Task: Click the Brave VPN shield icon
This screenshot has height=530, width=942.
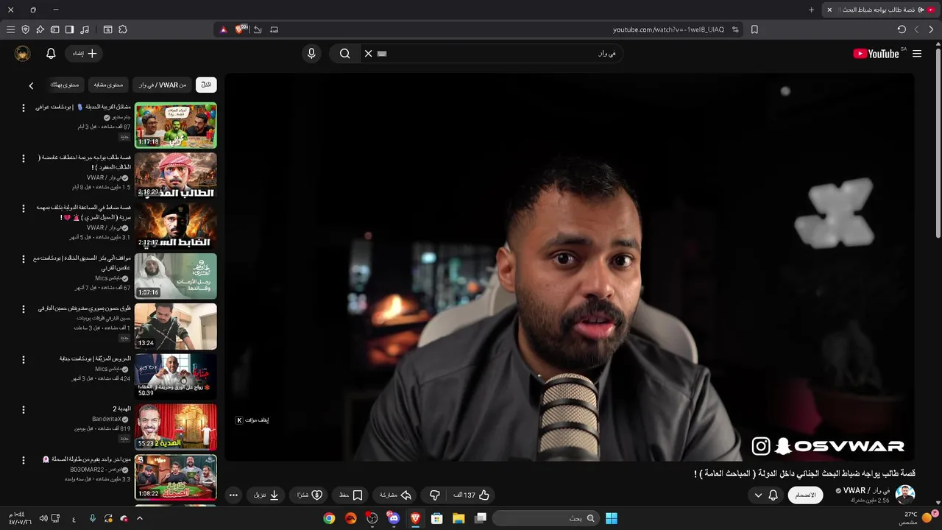Action: (x=25, y=29)
